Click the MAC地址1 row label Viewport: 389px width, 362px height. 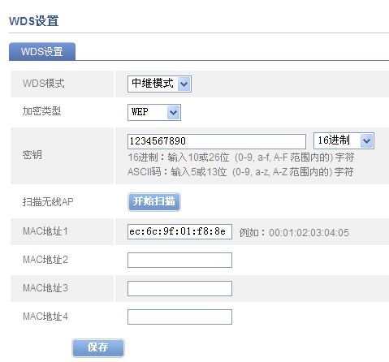pos(45,231)
